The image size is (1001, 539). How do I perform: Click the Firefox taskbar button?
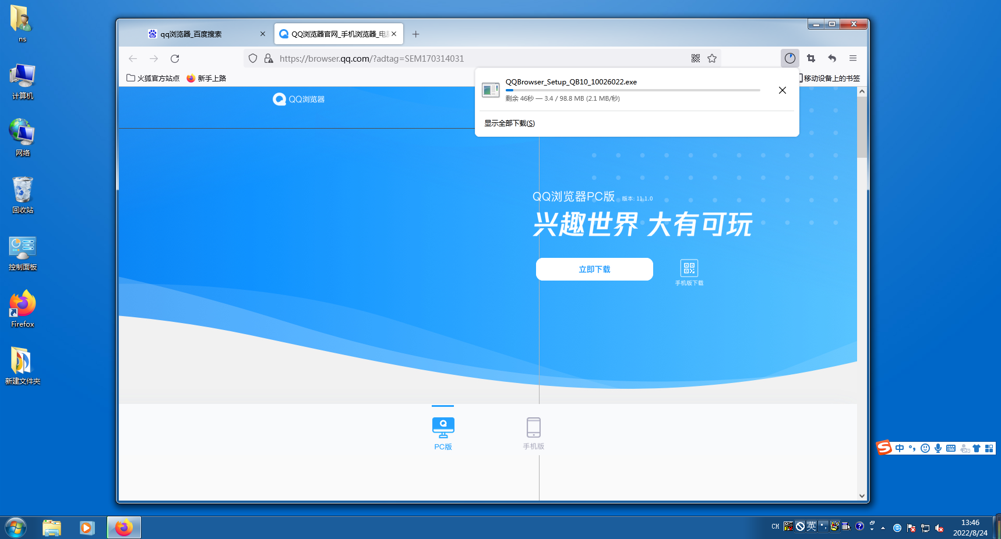coord(124,528)
